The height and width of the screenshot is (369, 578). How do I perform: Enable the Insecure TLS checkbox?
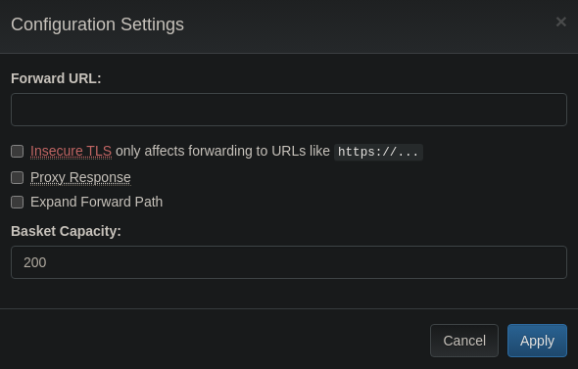(17, 152)
